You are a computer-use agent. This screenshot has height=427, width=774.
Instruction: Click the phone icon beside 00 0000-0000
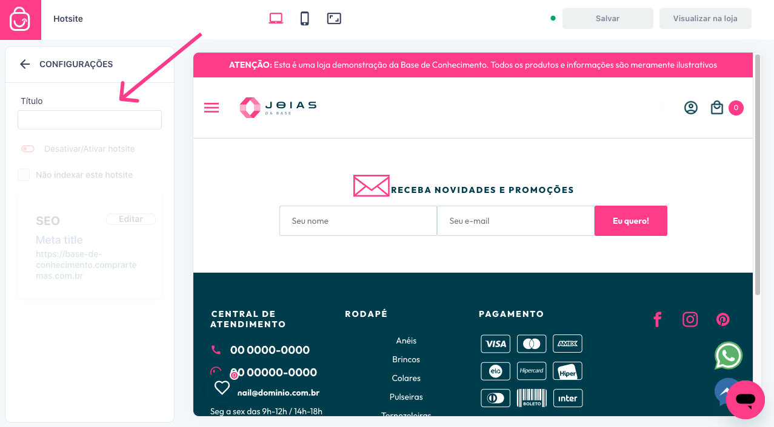[x=216, y=350]
